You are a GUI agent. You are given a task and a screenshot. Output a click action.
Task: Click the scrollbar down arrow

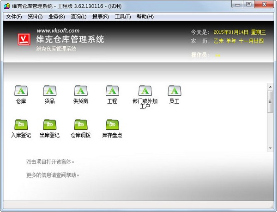pyautogui.click(x=270, y=148)
